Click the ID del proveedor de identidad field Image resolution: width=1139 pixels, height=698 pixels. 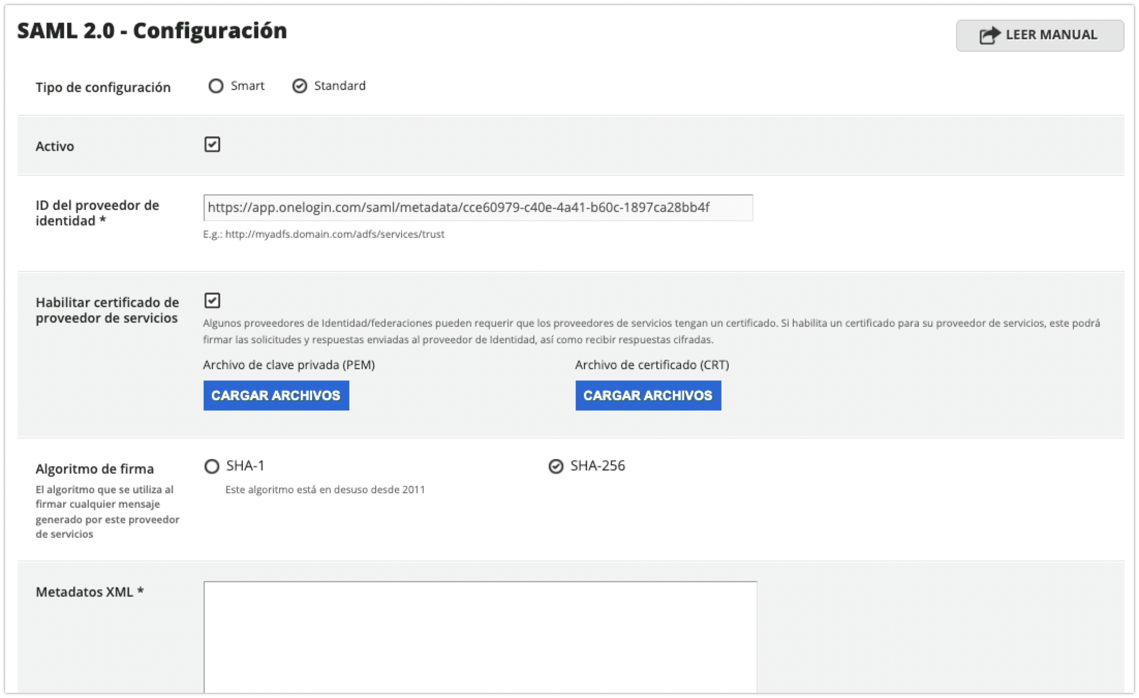[478, 208]
